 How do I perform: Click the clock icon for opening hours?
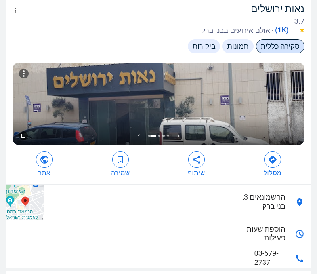click(300, 234)
